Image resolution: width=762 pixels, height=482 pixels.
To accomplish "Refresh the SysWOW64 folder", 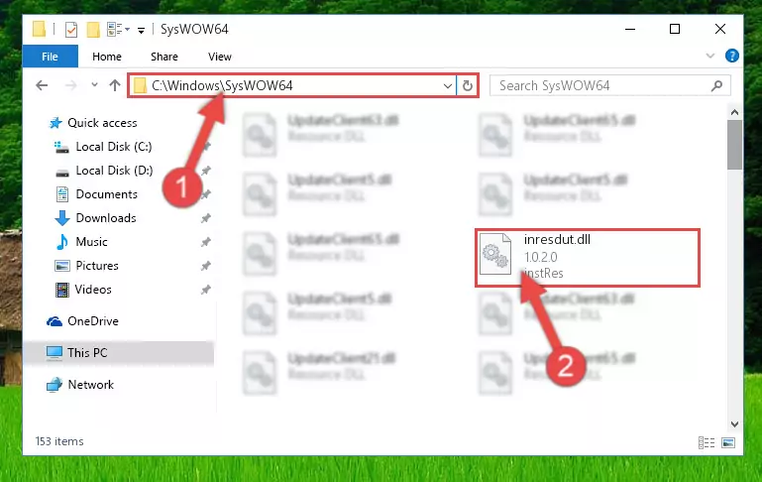I will tap(468, 86).
